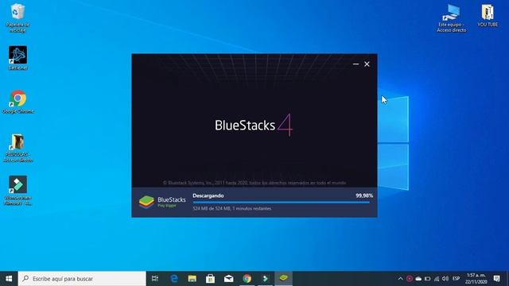Select the Google Chrome desktop shortcut

pos(17,102)
